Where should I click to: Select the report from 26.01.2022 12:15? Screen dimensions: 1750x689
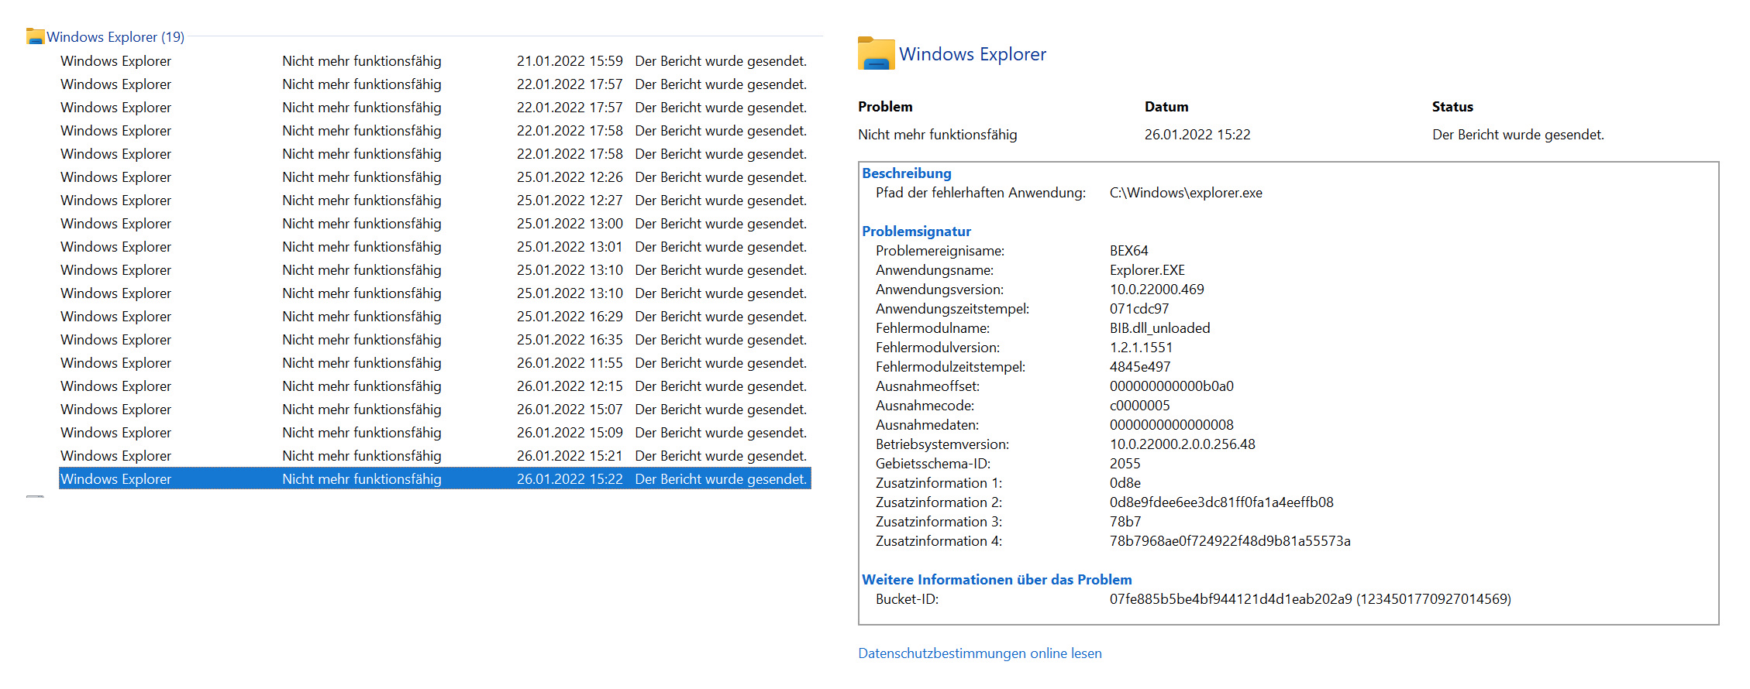(x=435, y=386)
